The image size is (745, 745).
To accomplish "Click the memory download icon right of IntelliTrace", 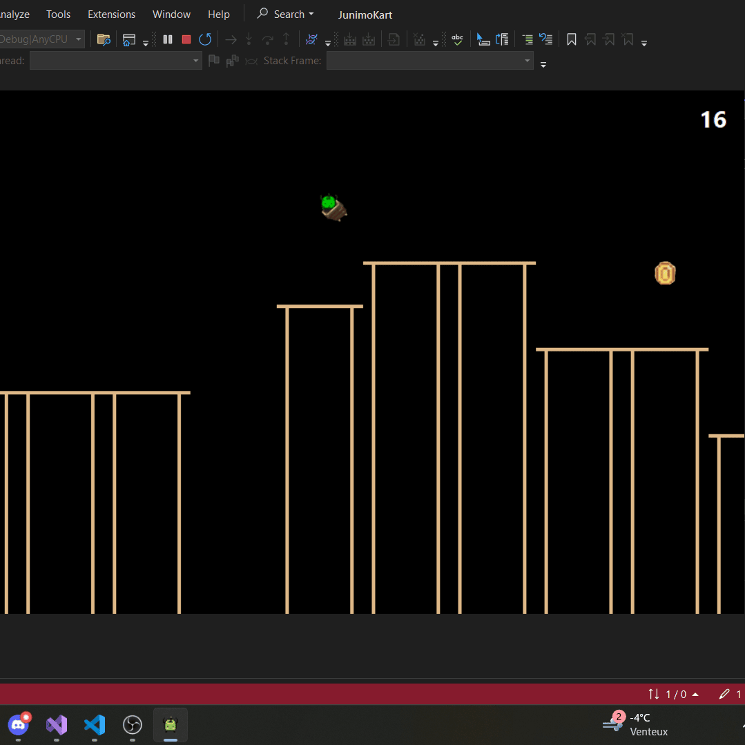I will click(350, 39).
